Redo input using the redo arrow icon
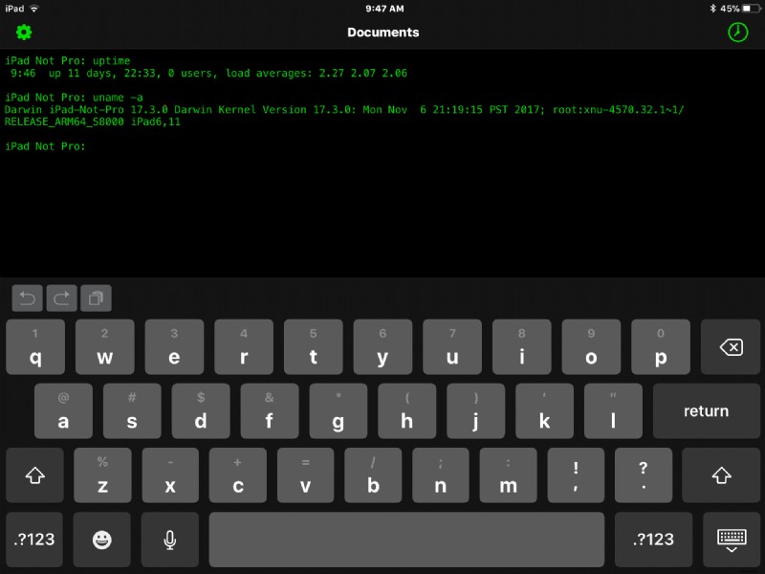The width and height of the screenshot is (765, 574). (x=61, y=298)
